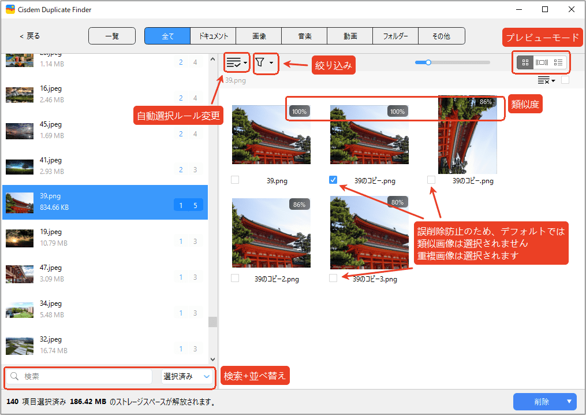
Task: Click the magnifier icon in search box
Action: pyautogui.click(x=15, y=376)
